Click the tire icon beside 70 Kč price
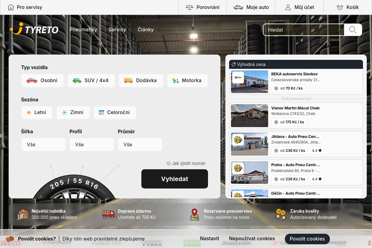 click(x=276, y=88)
